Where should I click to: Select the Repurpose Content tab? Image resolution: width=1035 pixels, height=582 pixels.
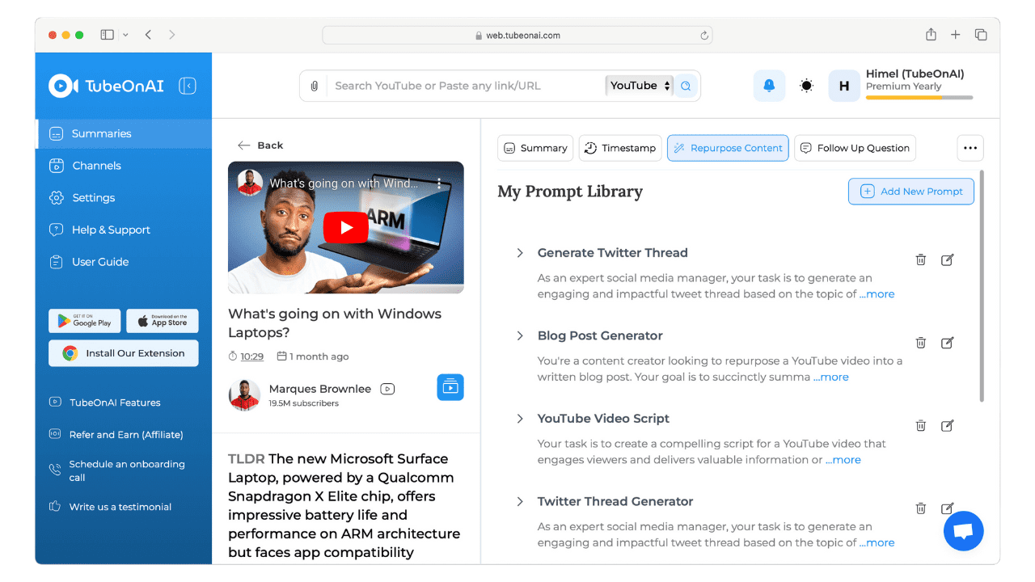pos(728,148)
